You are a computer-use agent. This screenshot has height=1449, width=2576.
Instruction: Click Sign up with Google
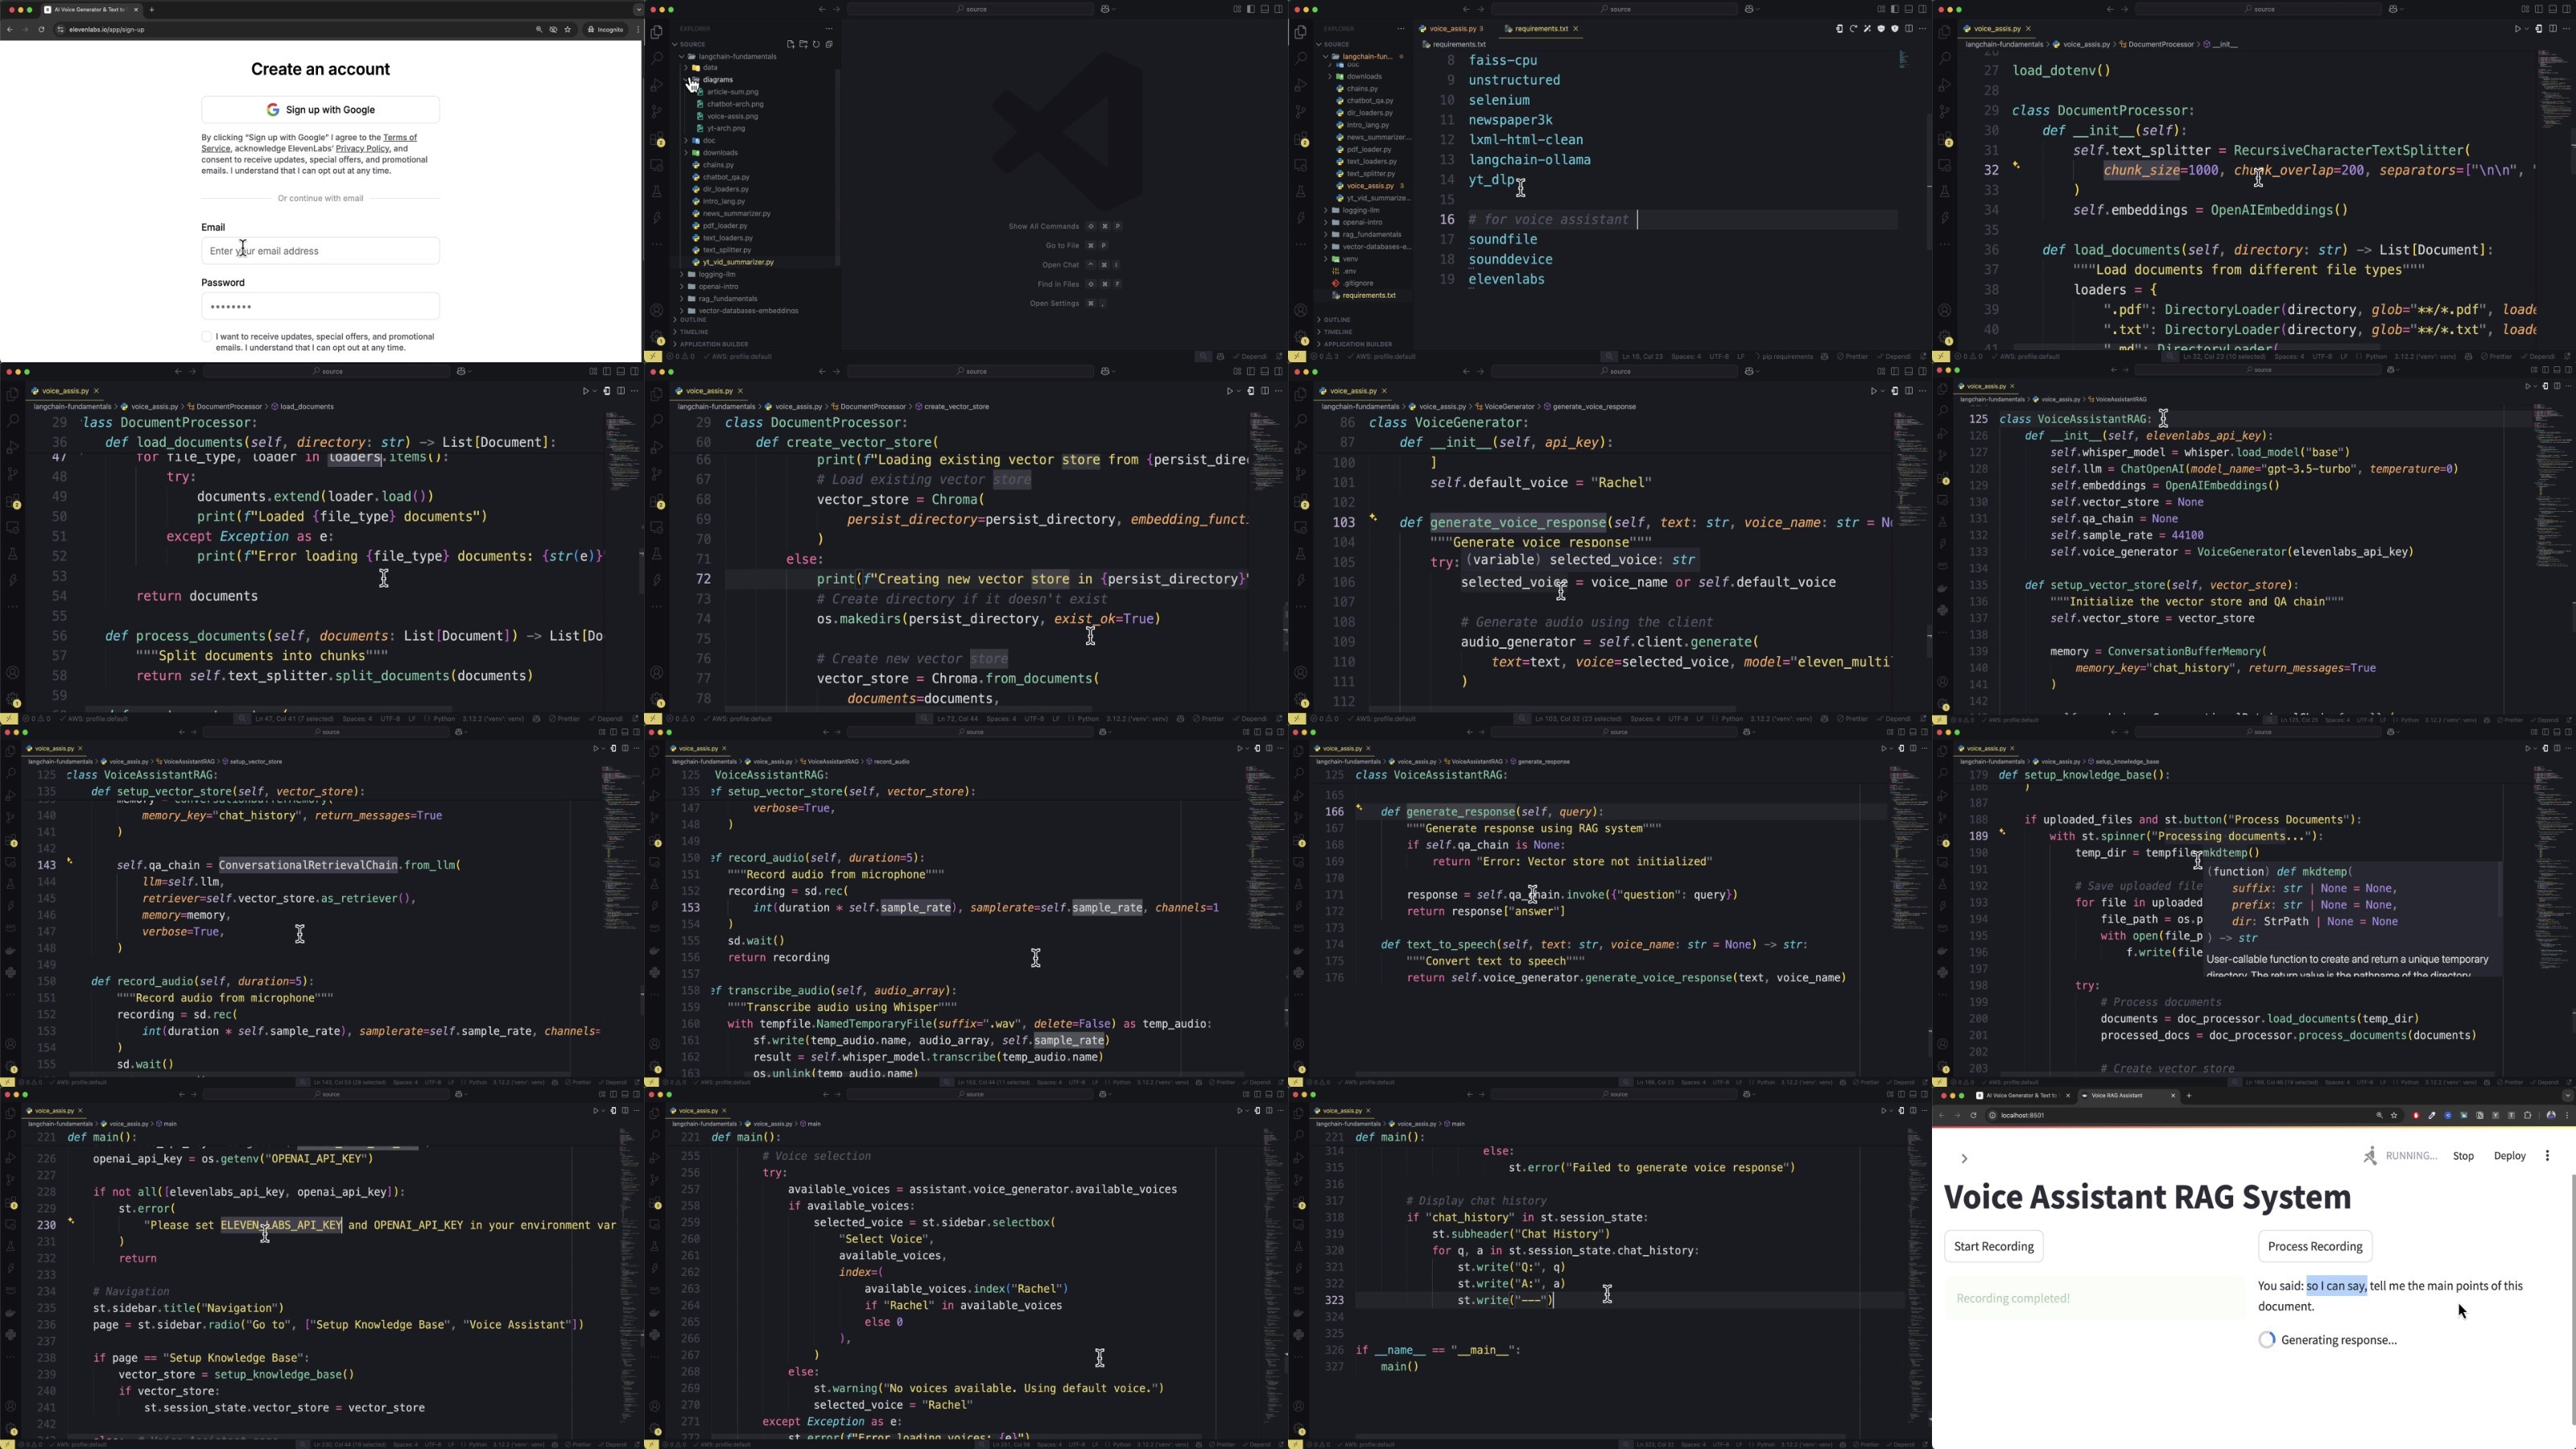coord(320,110)
